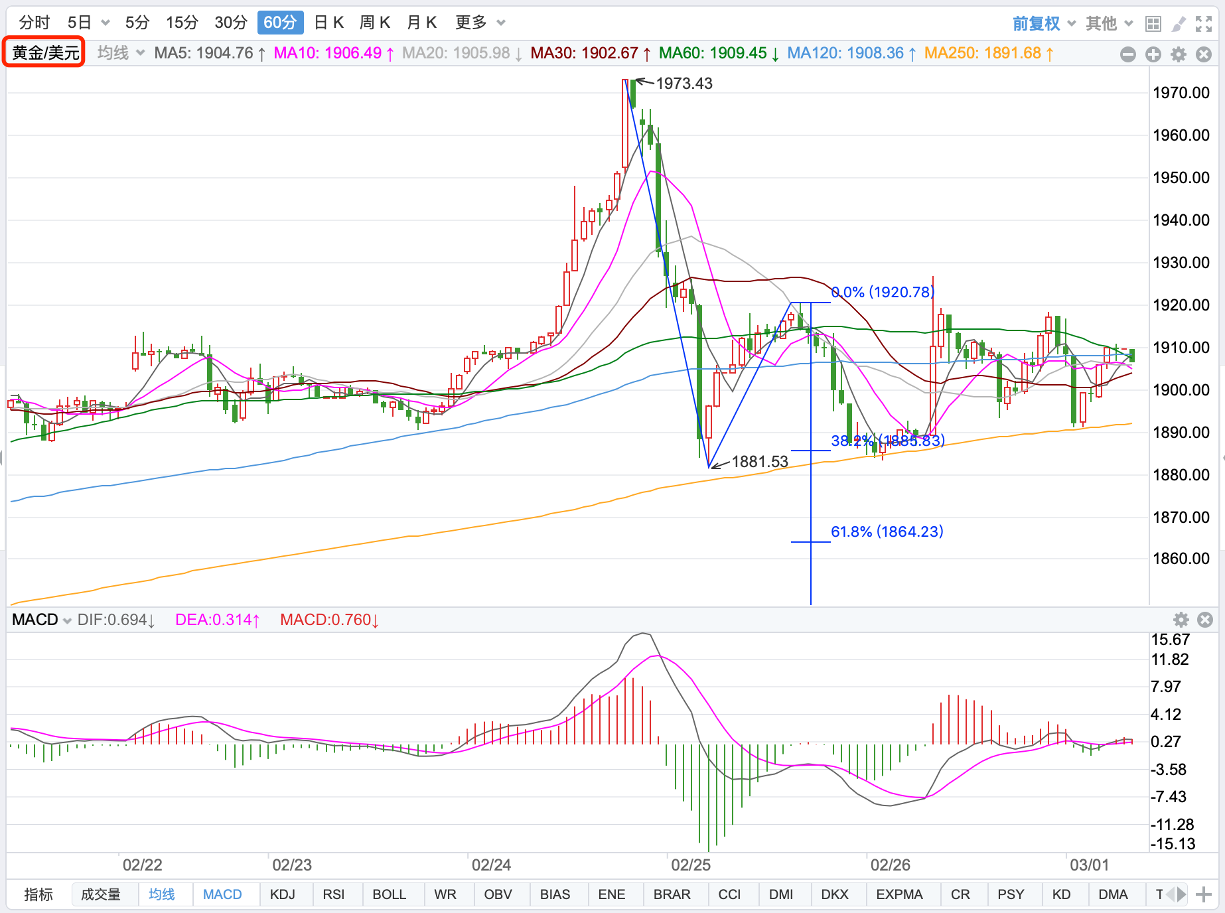The width and height of the screenshot is (1225, 913).
Task: Select the 15分 timeframe
Action: pyautogui.click(x=182, y=23)
